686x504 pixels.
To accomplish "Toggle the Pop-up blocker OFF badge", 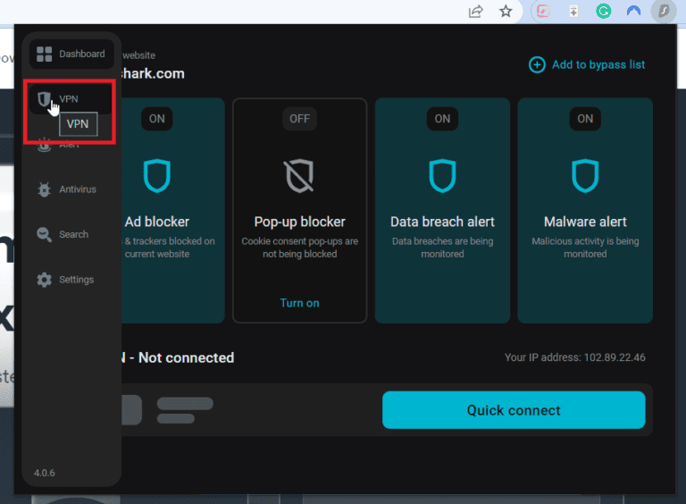I will 300,119.
